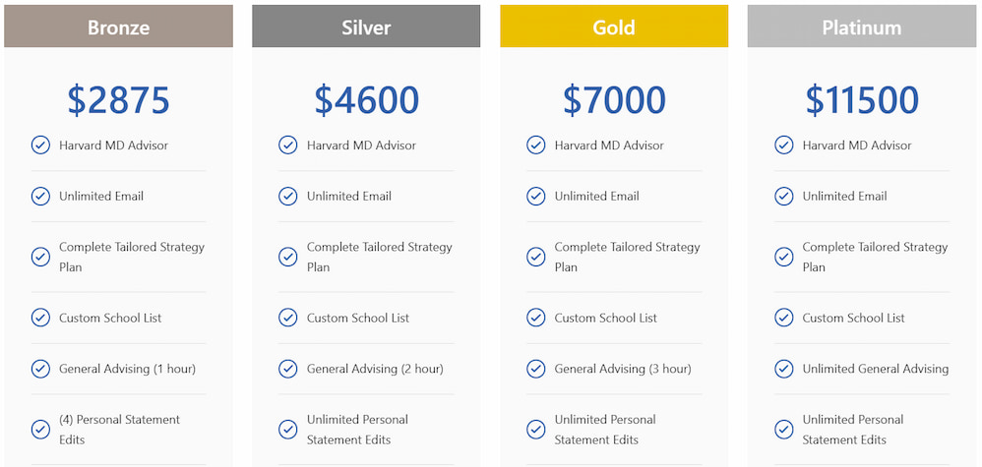Click the check icon next to Silver Custom School List
Screen dimensions: 982x467
tap(288, 318)
